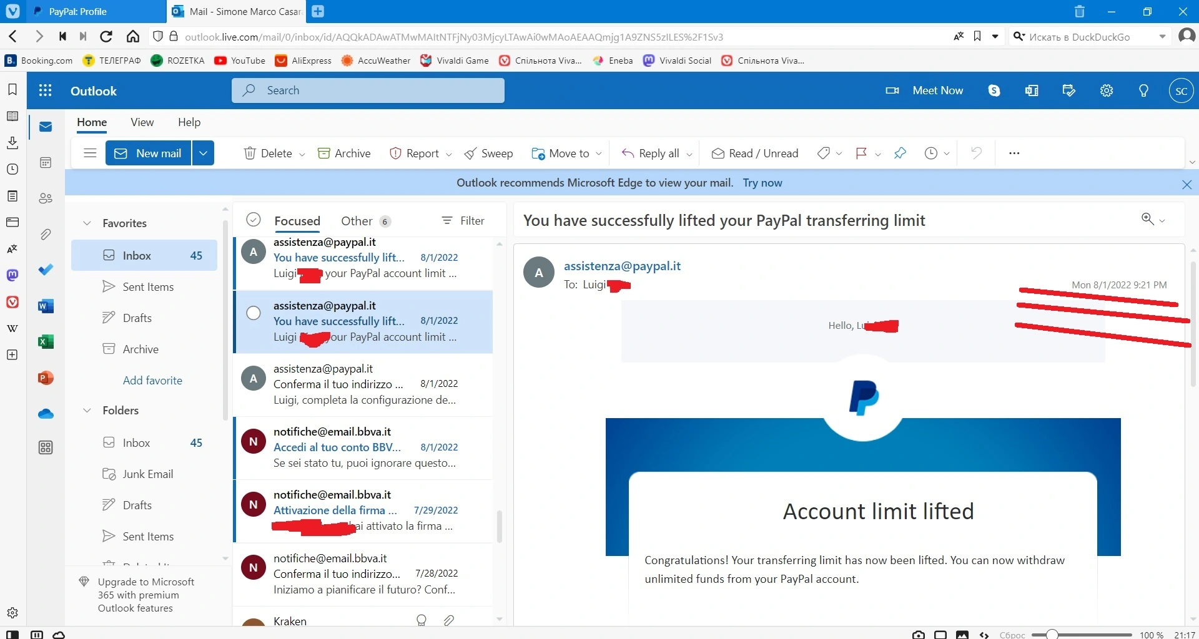Go to browser home page icon
This screenshot has width=1199, height=639.
coord(132,36)
